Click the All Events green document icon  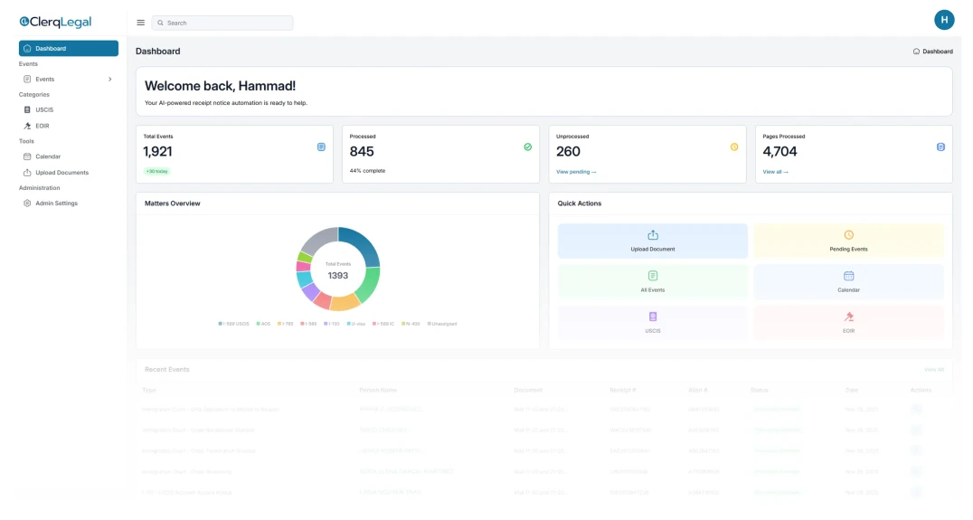coord(653,276)
